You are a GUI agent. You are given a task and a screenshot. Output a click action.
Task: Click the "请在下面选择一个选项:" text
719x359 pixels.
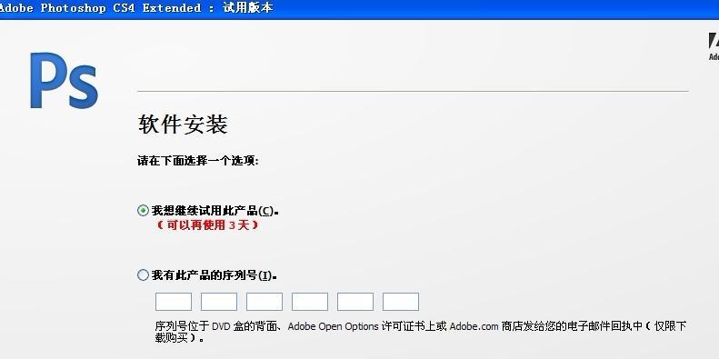[197, 161]
